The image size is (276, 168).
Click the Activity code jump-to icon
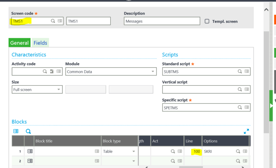click(x=52, y=71)
